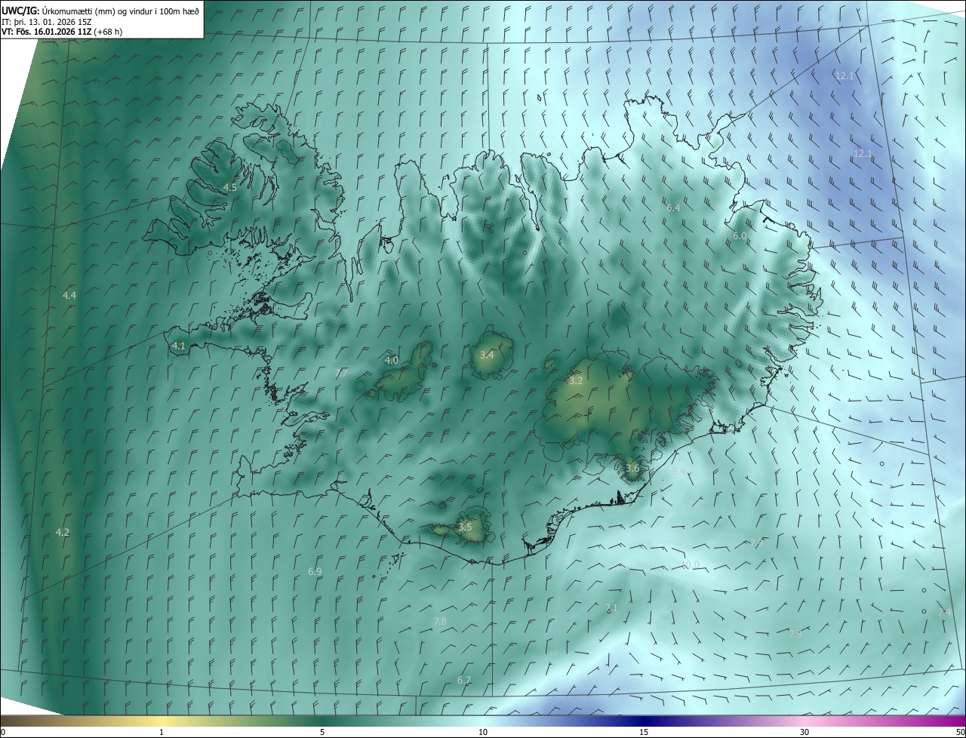The height and width of the screenshot is (738, 966).
Task: Click the 7.8 value south of Iceland
Action: 440,621
